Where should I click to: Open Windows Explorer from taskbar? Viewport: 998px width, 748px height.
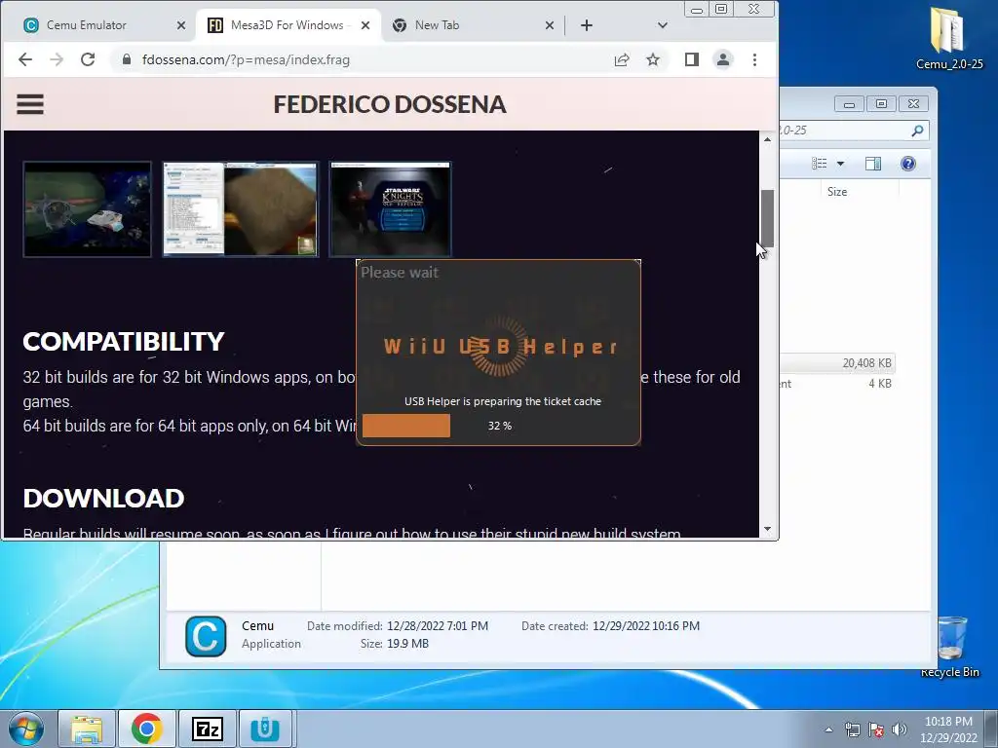[87, 729]
